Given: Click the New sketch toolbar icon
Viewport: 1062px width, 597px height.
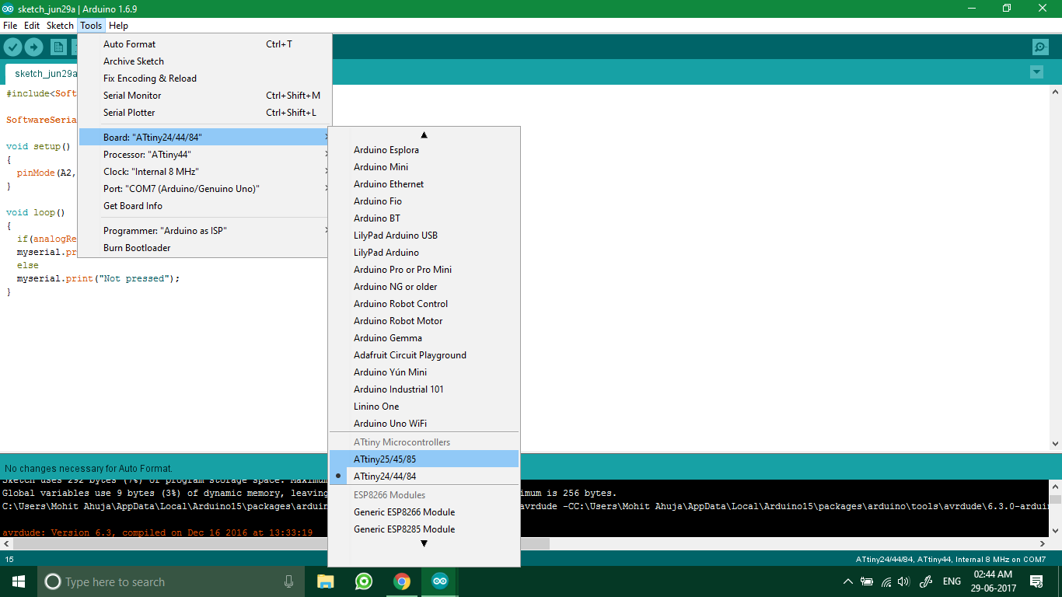Looking at the screenshot, I should [58, 47].
